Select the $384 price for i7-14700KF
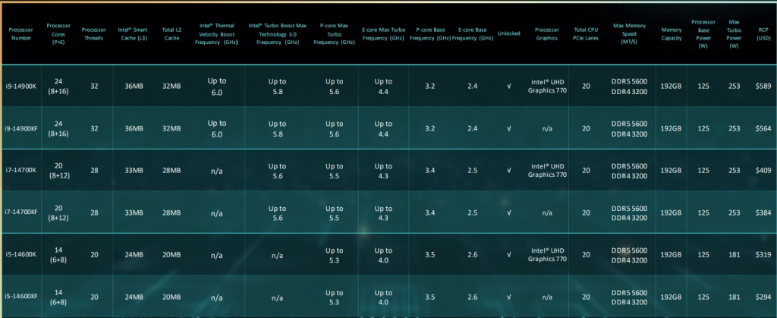This screenshot has width=777, height=318. 763,213
